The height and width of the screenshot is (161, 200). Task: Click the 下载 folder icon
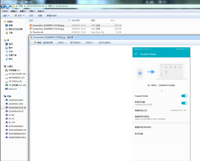click(7, 33)
